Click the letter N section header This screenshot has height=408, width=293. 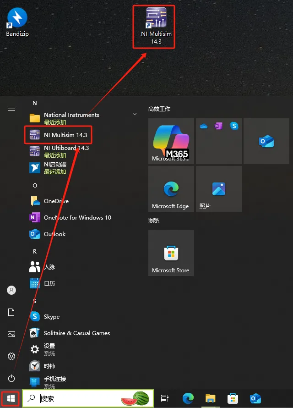click(34, 103)
